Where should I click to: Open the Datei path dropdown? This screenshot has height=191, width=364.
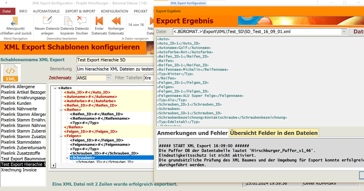point(344,32)
